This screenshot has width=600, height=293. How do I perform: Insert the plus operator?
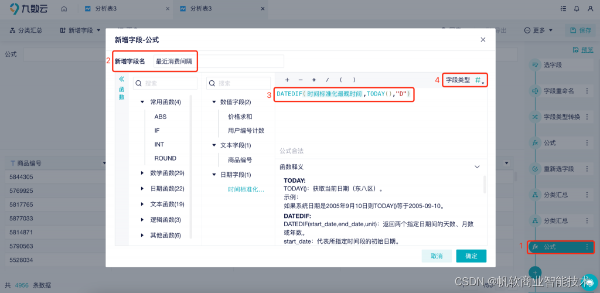click(x=287, y=80)
